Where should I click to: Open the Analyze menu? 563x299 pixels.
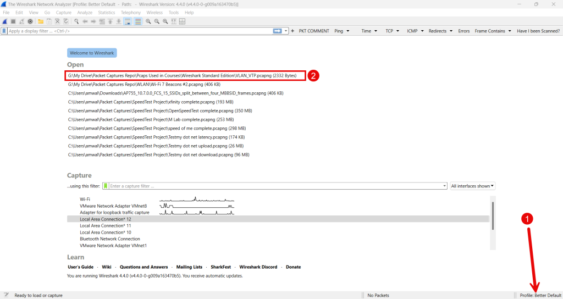click(x=85, y=12)
